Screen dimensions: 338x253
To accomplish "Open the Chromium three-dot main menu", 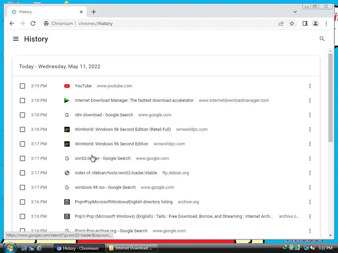I will click(x=326, y=23).
